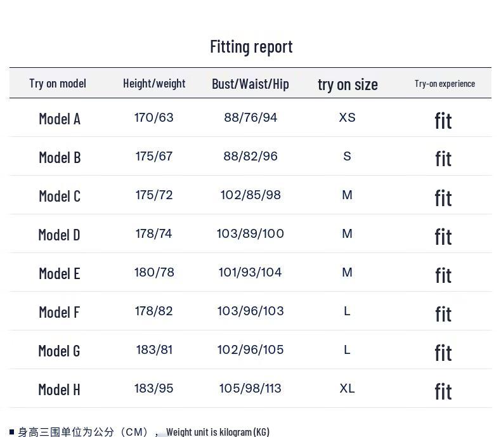Select the try on size header

[348, 85]
